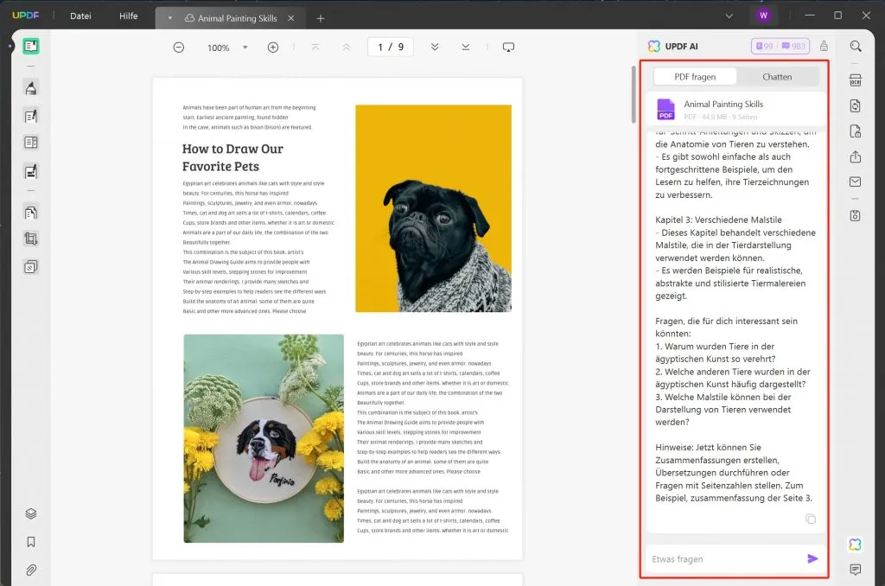Select the annotation highlighter tool
The image size is (885, 586).
pos(30,87)
